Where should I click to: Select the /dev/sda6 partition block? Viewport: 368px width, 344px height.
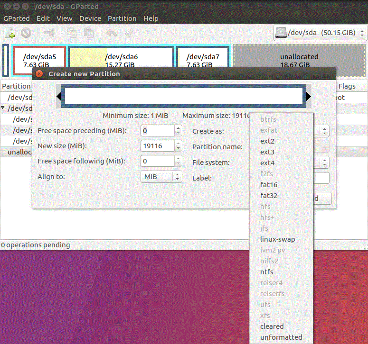coord(121,57)
